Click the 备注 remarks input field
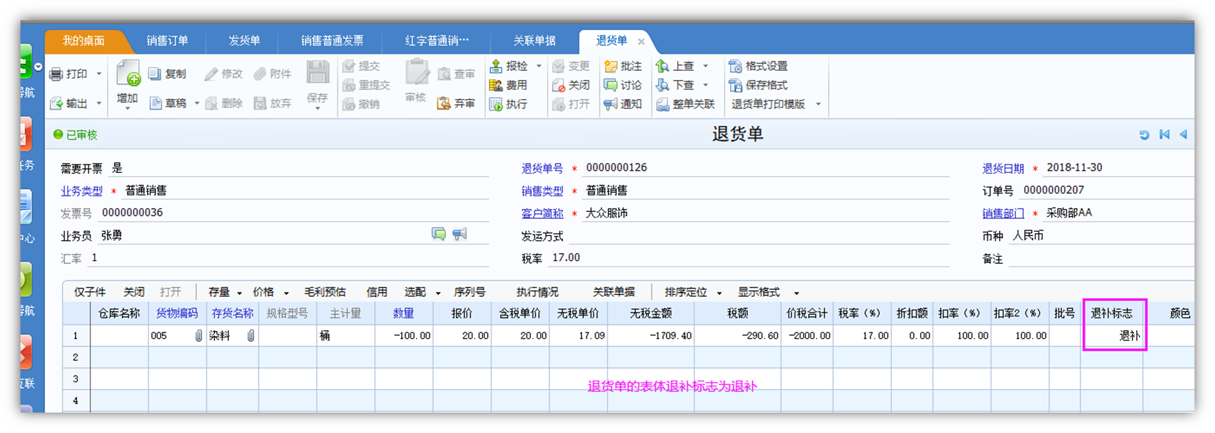 click(1101, 258)
